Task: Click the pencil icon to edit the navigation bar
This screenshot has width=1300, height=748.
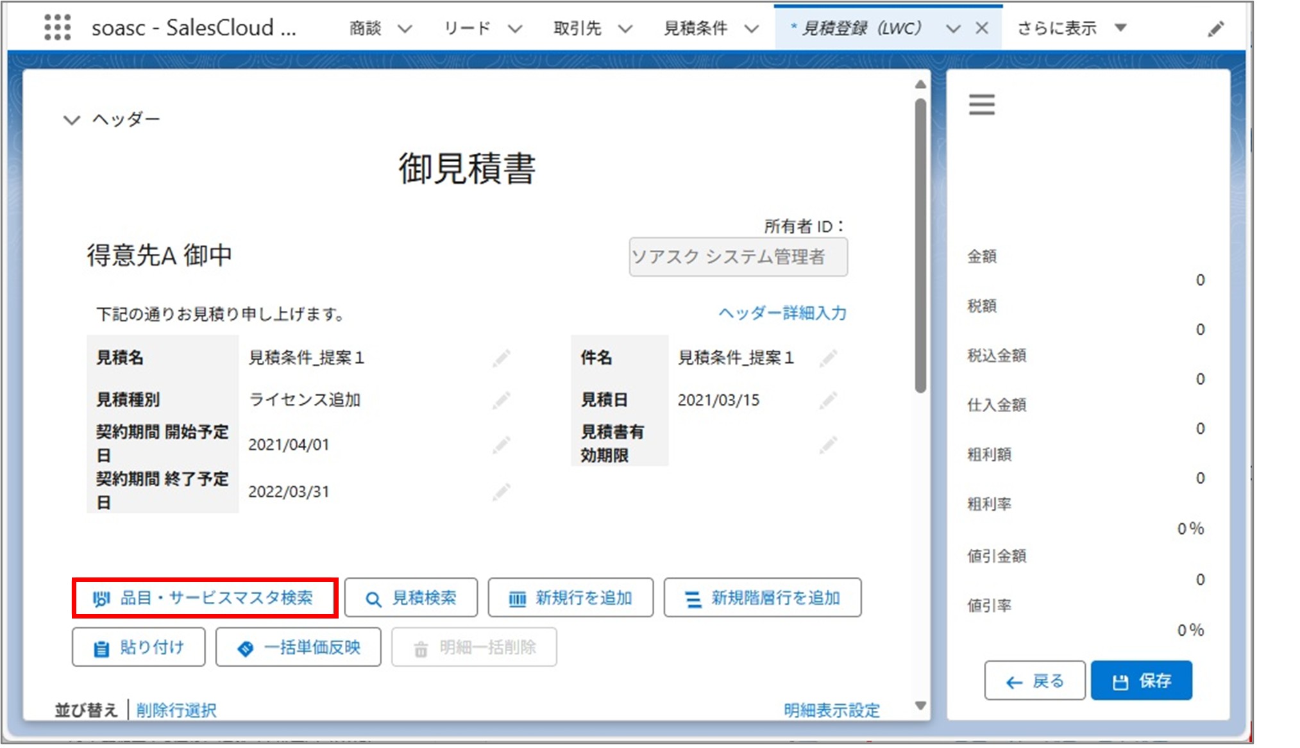Action: tap(1216, 28)
